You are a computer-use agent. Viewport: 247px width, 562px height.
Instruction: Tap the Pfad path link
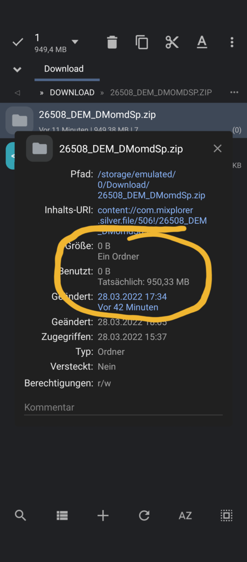(151, 185)
